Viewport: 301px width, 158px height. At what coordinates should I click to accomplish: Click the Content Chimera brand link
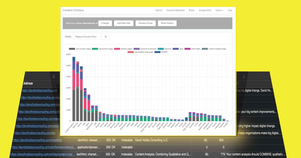click(73, 10)
